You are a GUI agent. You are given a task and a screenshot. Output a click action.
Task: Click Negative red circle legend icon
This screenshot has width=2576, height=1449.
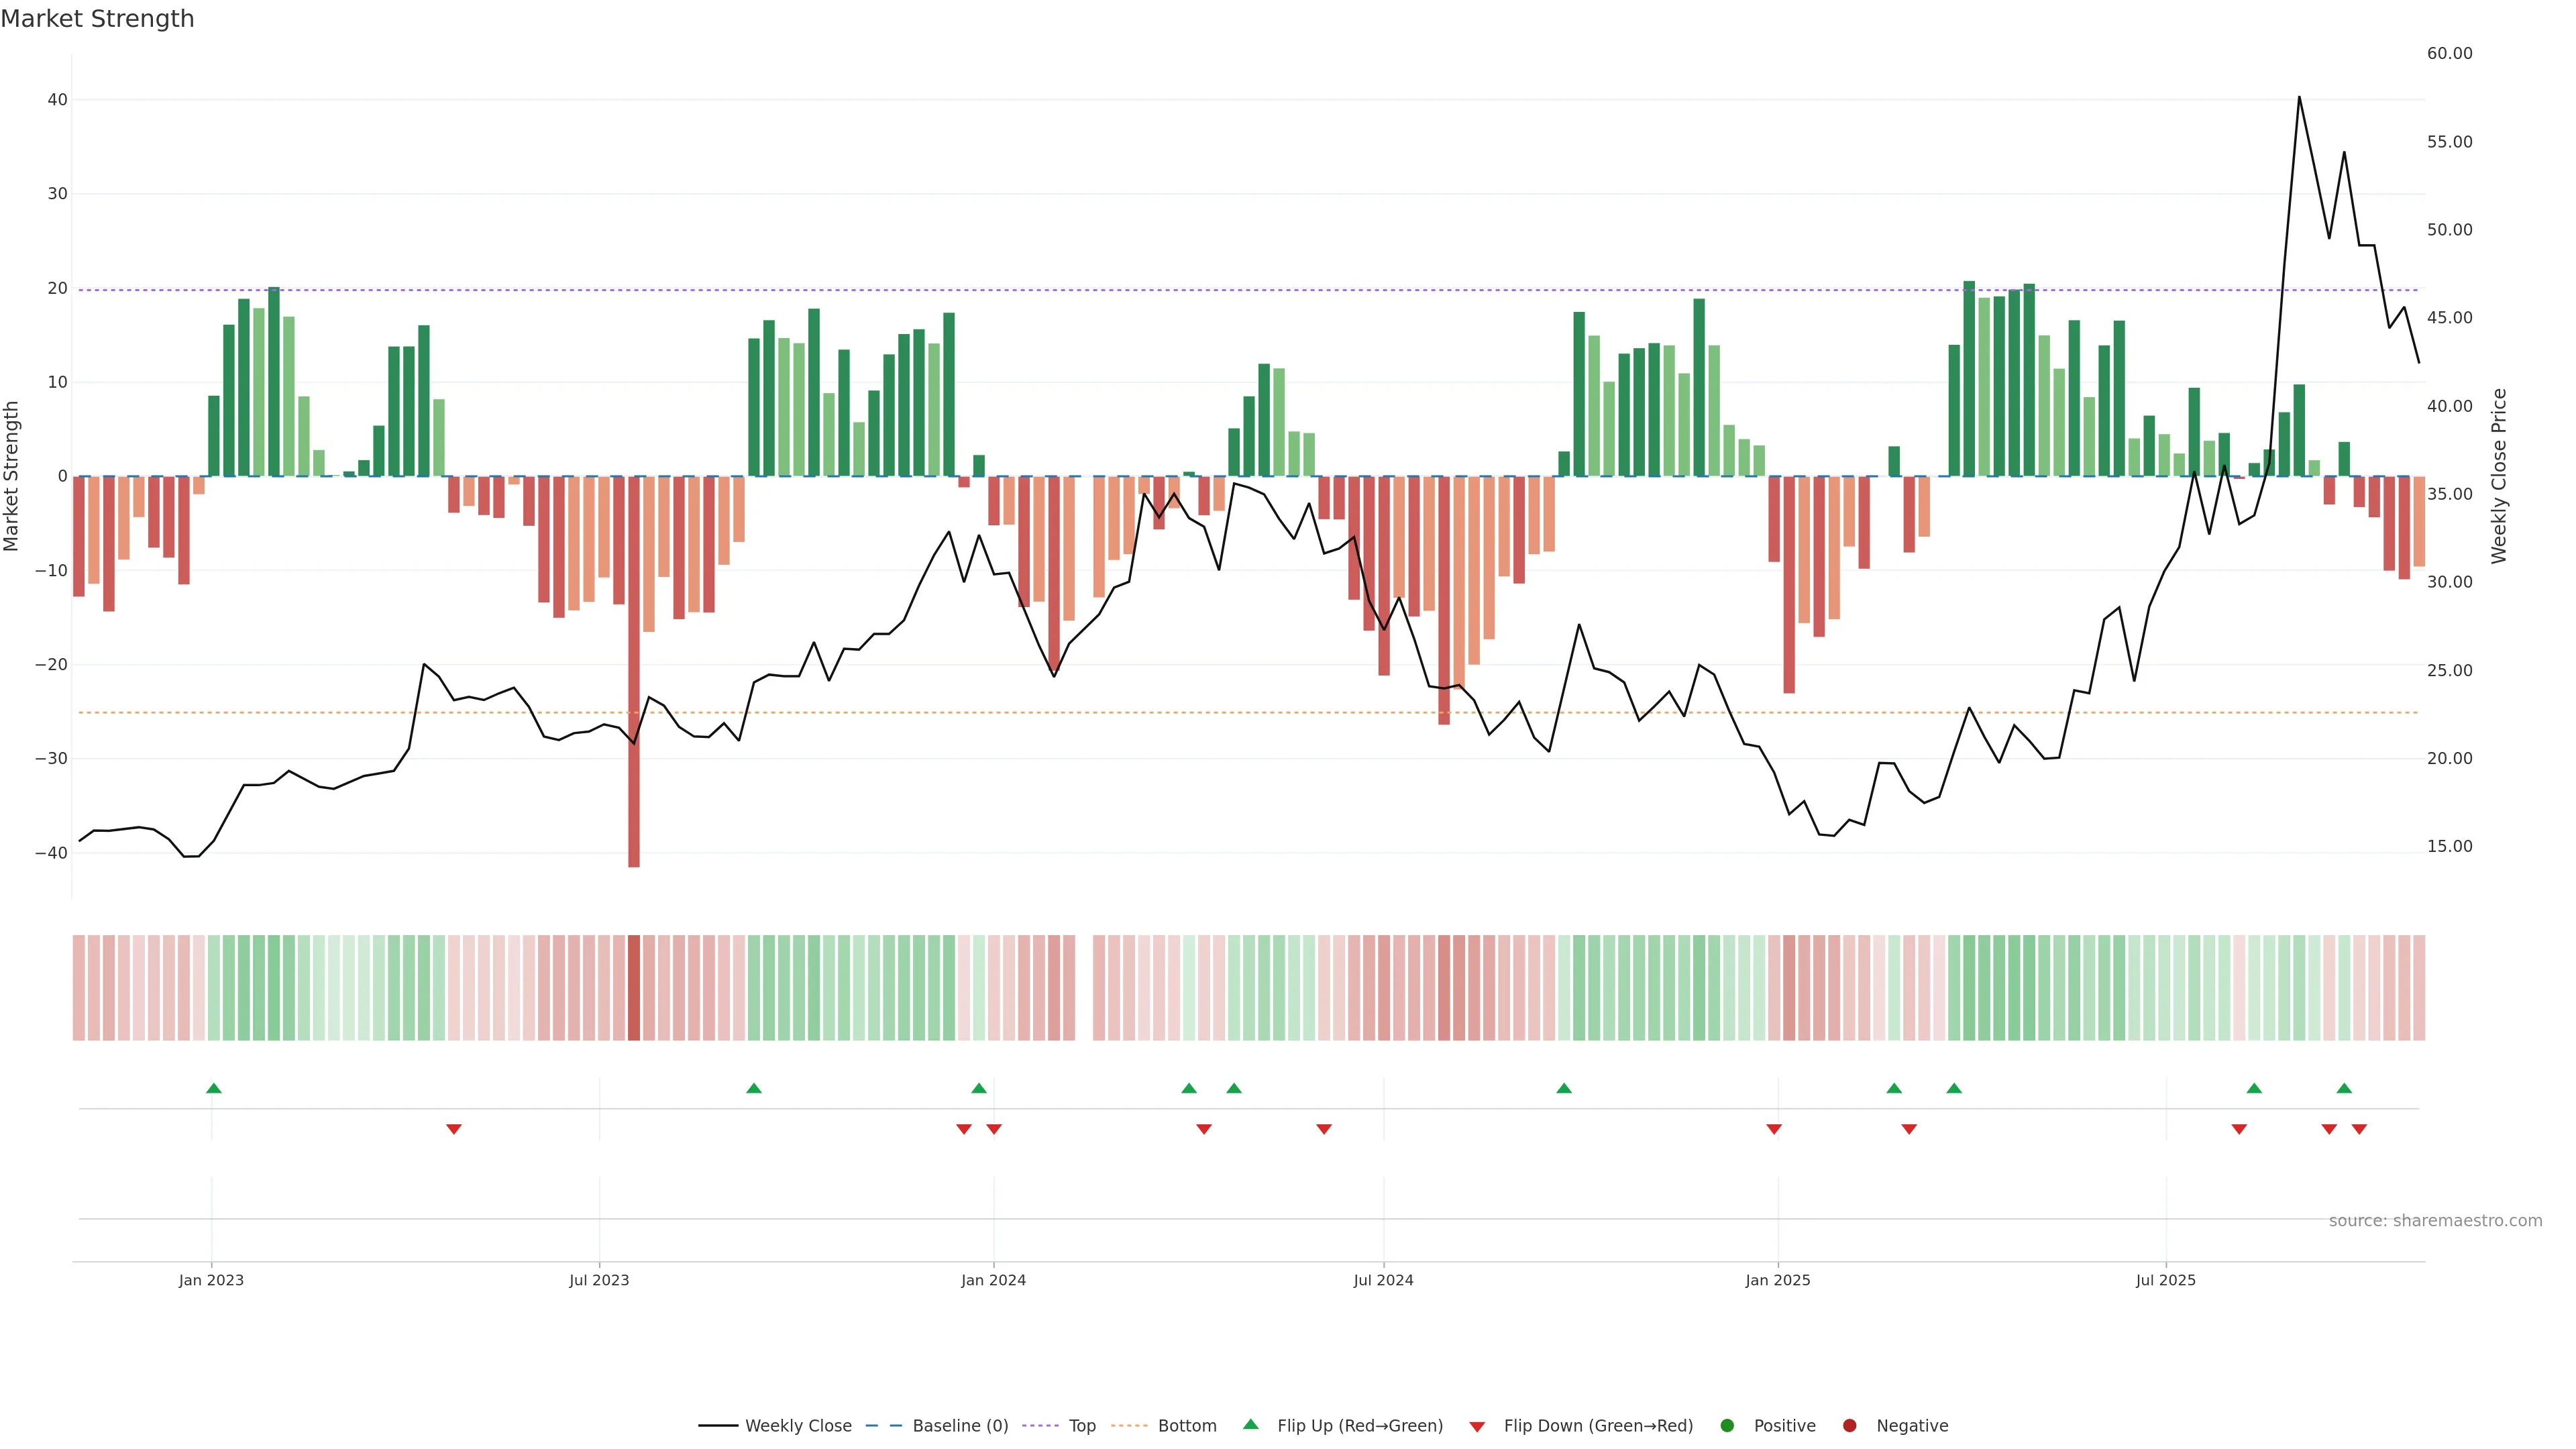(x=1849, y=1426)
